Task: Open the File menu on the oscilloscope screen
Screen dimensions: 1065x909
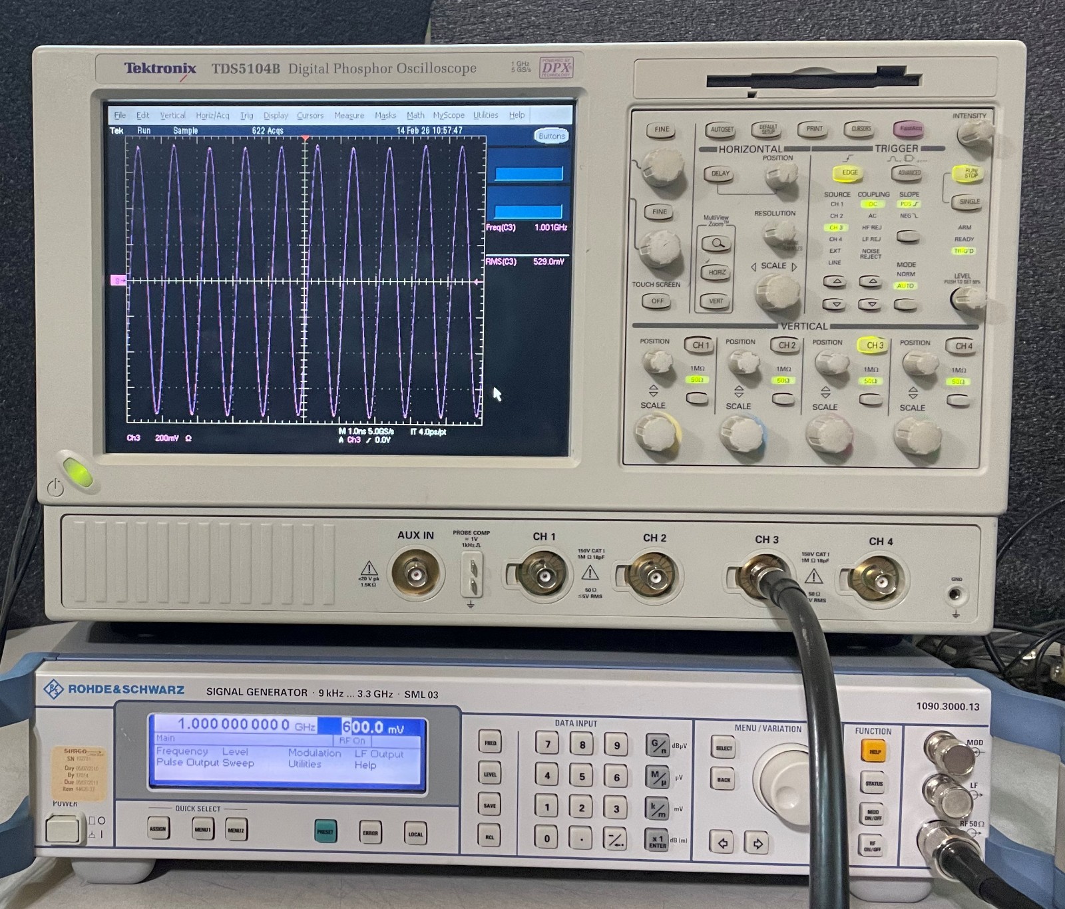Action: pyautogui.click(x=120, y=115)
